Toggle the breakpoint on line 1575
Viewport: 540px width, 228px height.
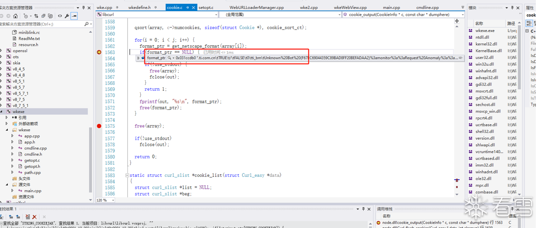tap(99, 126)
